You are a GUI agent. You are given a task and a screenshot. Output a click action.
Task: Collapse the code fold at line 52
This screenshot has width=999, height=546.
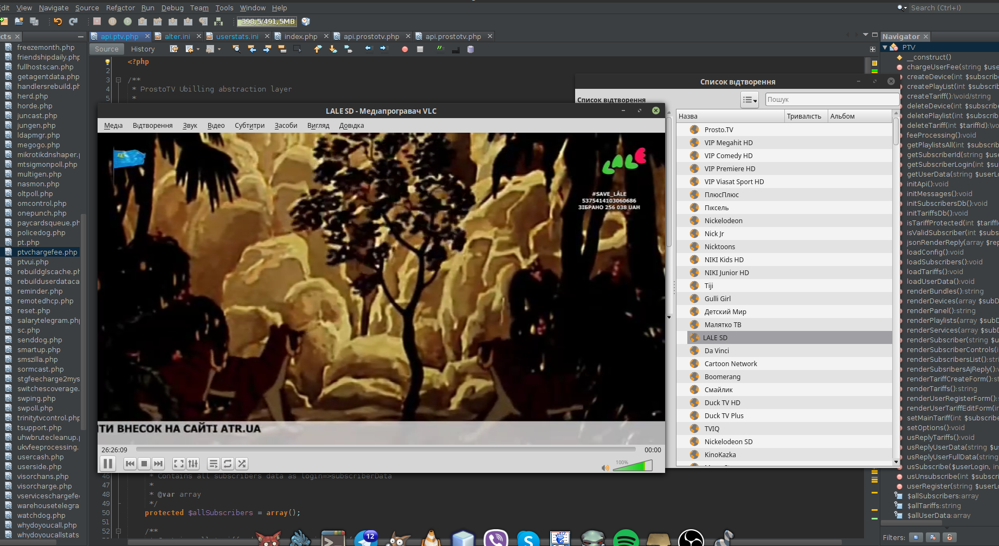point(118,531)
